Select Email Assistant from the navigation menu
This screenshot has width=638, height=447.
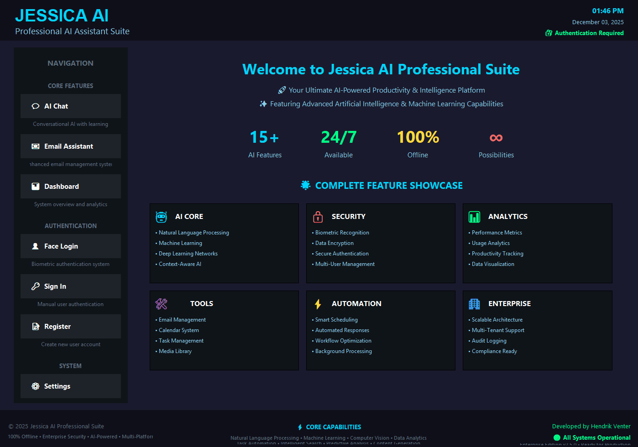click(x=70, y=146)
